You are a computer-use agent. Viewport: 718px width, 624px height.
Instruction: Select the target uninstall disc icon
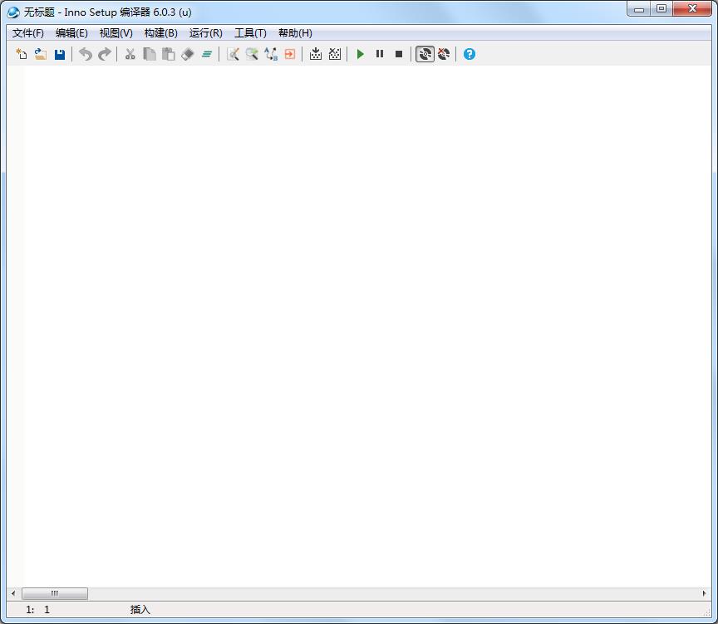444,54
